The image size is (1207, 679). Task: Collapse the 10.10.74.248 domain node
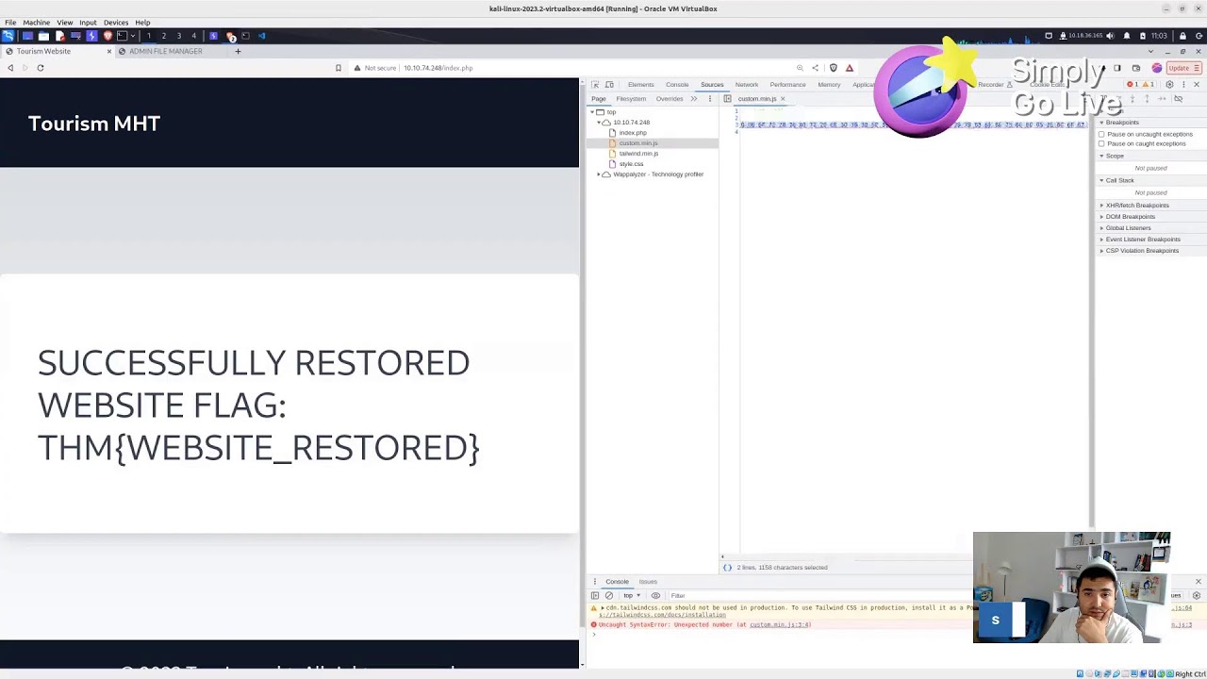[x=598, y=123]
